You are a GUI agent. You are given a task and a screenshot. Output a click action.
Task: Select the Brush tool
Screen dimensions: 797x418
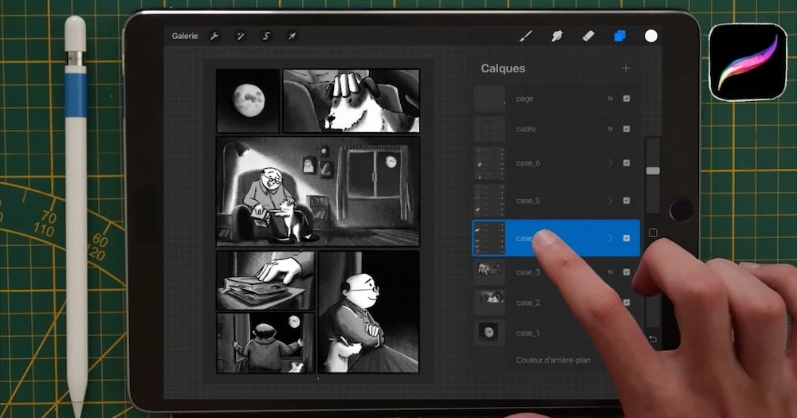coord(526,36)
